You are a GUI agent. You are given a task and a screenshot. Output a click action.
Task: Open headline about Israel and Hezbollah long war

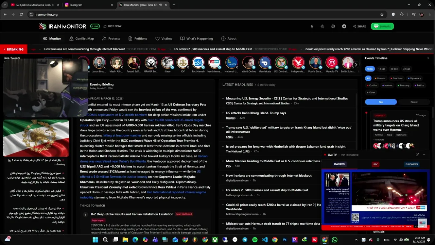coord(285,147)
